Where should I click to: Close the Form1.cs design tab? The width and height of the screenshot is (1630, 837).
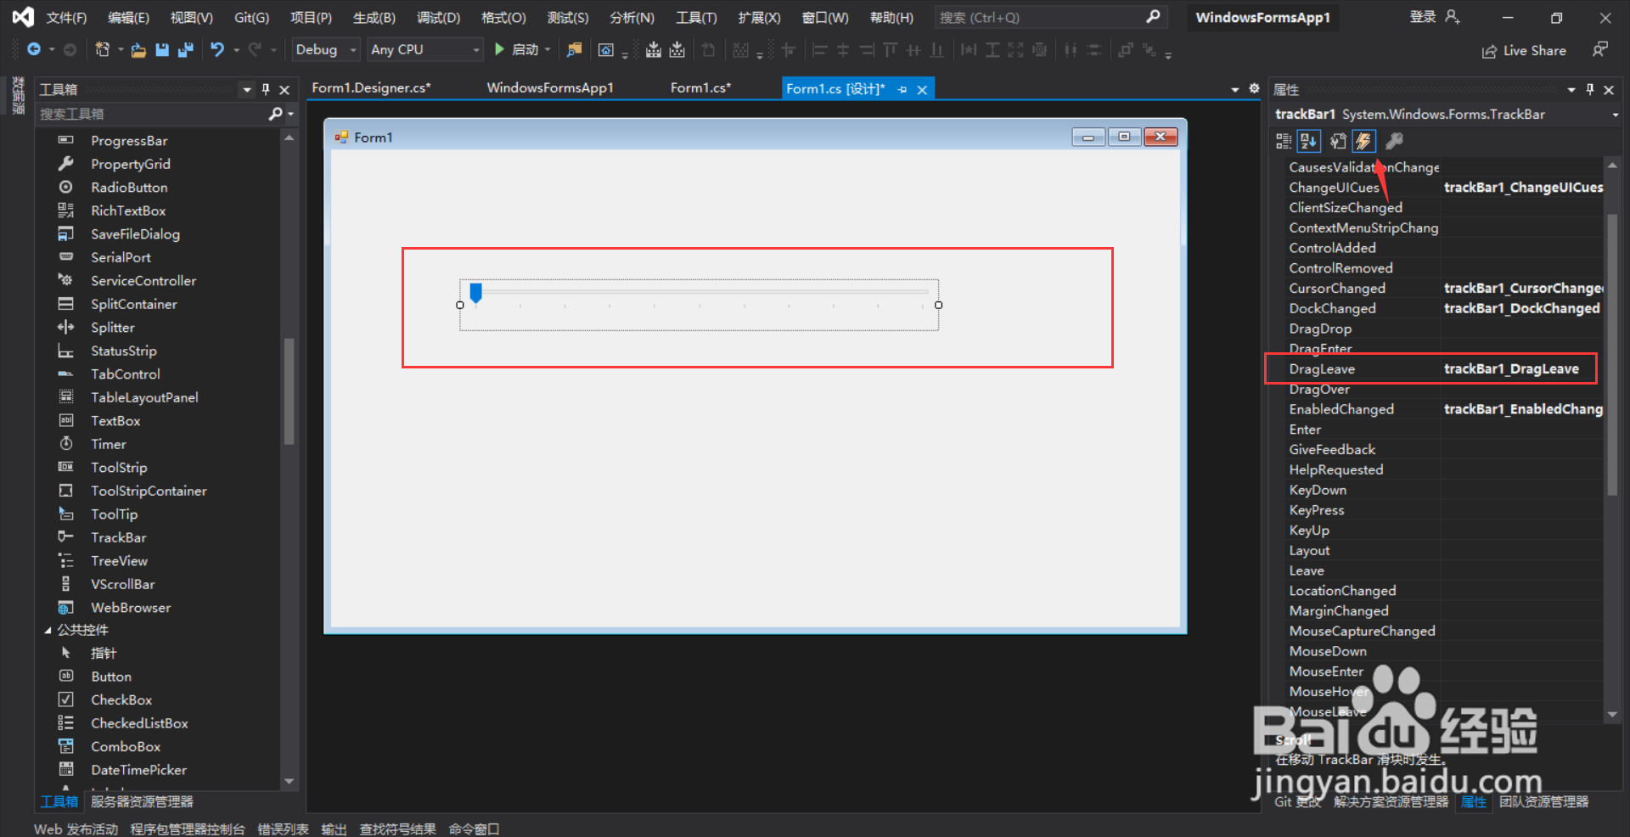(922, 89)
